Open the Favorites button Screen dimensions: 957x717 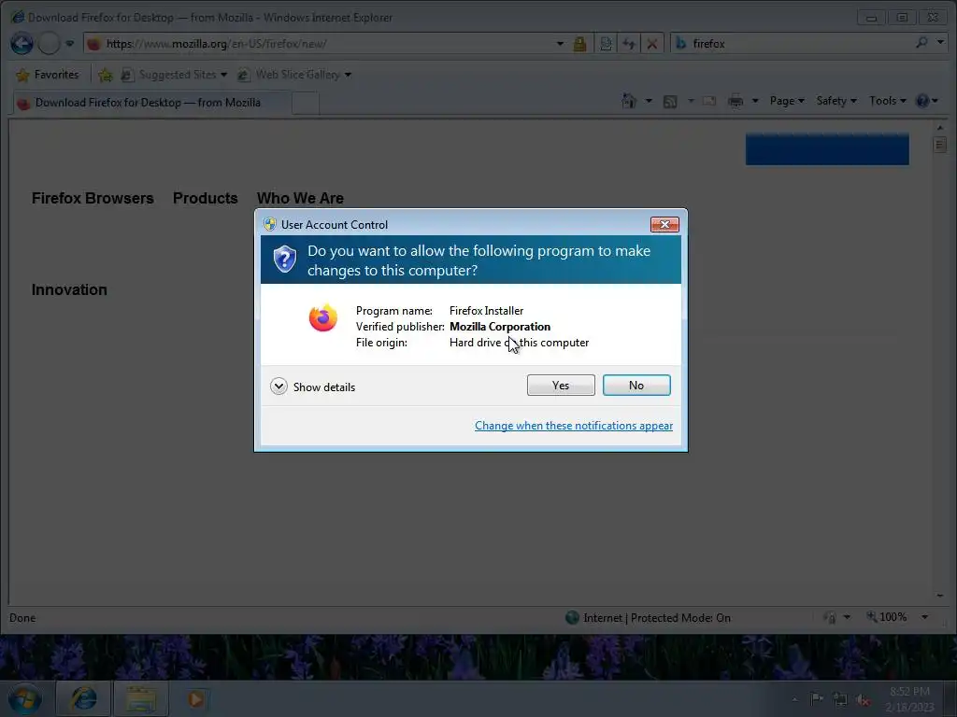(48, 75)
